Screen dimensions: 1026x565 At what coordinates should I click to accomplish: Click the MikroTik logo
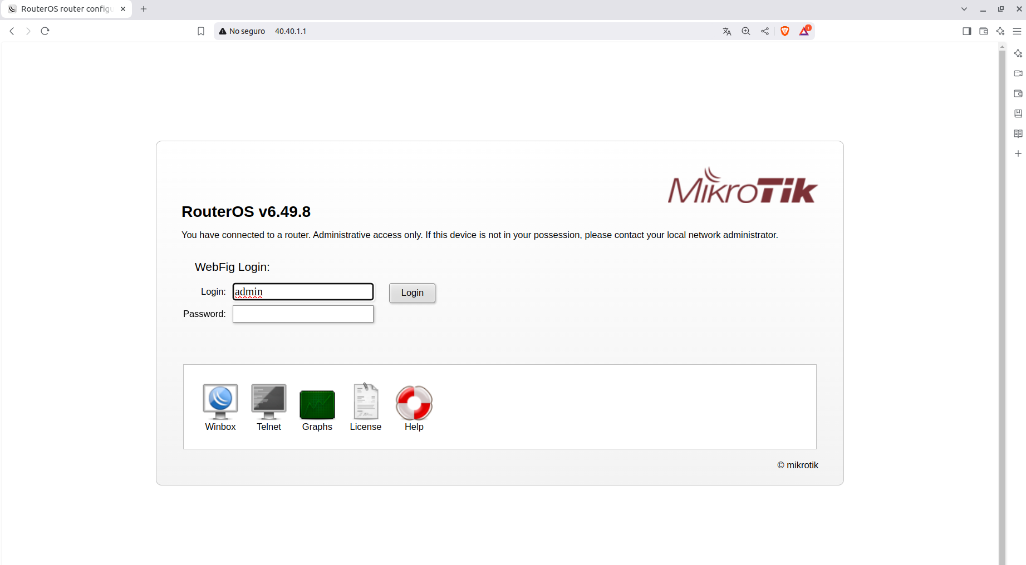743,186
